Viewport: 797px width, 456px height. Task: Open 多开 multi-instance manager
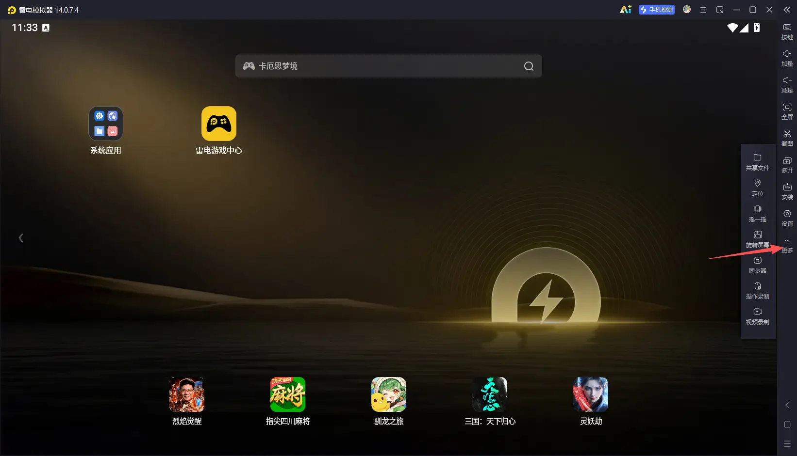[787, 165]
